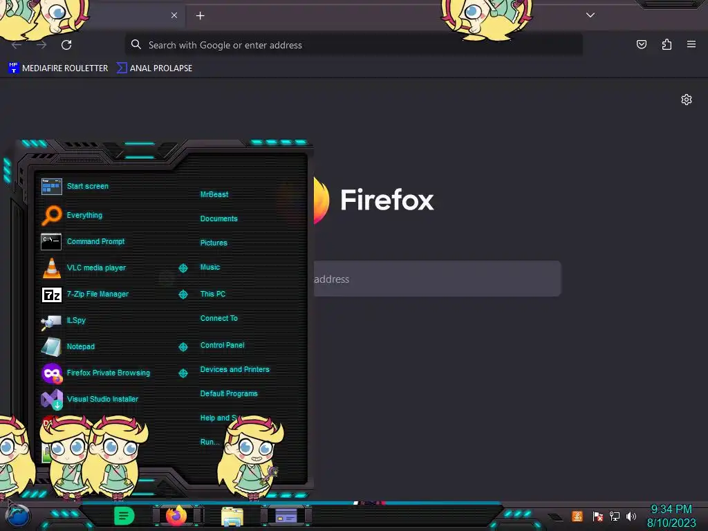Open Default Programs

pyautogui.click(x=228, y=393)
